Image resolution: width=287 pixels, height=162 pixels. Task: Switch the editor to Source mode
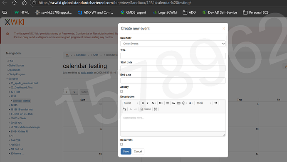[146, 109]
